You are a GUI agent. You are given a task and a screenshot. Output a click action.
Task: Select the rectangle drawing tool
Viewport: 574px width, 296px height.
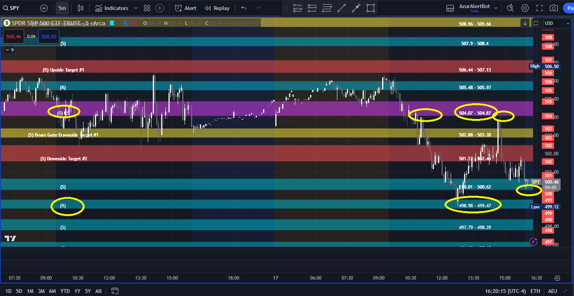pos(371,8)
